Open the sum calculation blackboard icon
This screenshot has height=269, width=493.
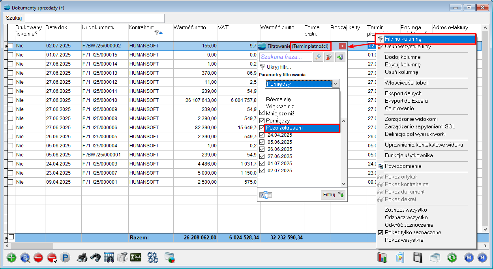pos(136,258)
